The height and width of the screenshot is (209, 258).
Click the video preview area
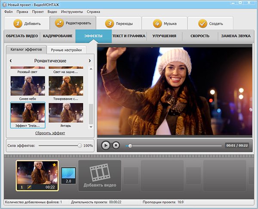175,91
